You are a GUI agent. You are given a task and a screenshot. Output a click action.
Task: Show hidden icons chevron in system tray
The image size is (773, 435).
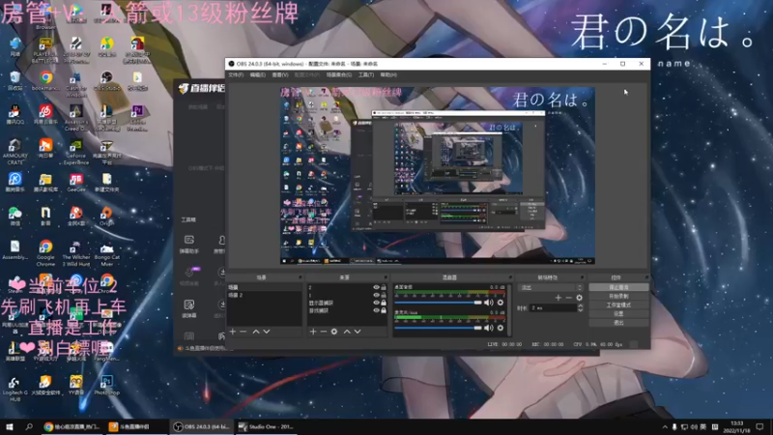pos(665,426)
